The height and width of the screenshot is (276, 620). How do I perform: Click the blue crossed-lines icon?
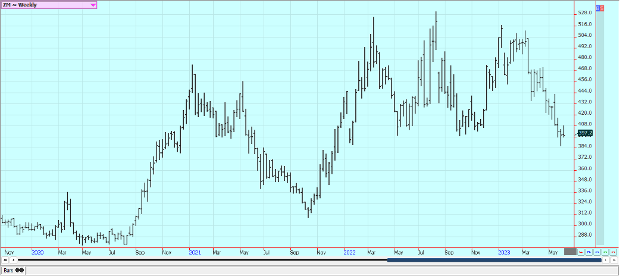(x=597, y=252)
